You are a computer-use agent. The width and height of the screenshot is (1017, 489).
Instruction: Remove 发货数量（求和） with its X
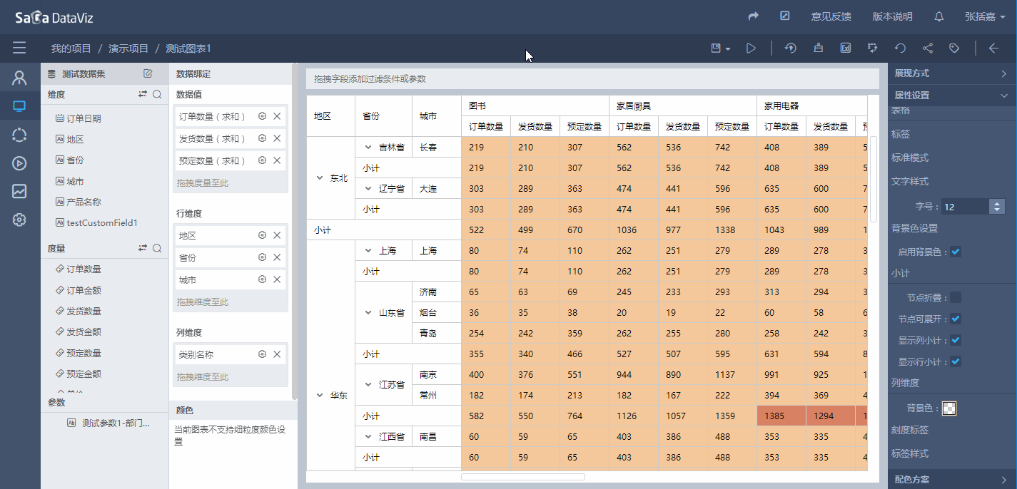pyautogui.click(x=277, y=138)
